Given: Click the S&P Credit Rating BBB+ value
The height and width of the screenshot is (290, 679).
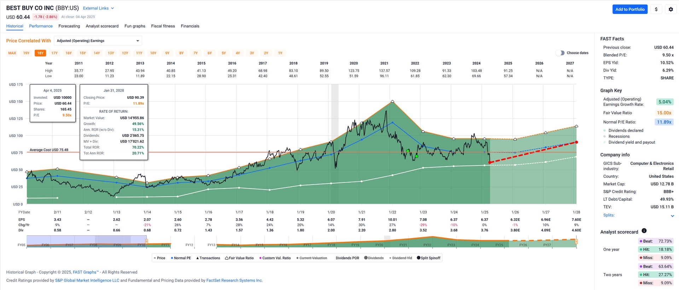Looking at the screenshot, I should [x=668, y=192].
